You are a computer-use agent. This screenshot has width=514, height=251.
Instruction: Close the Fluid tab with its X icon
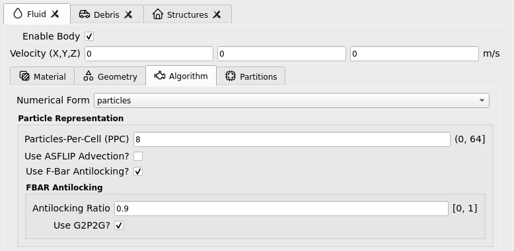[55, 14]
